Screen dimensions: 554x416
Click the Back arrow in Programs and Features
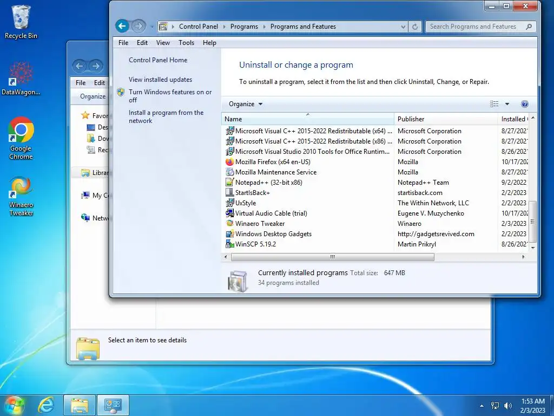[122, 26]
